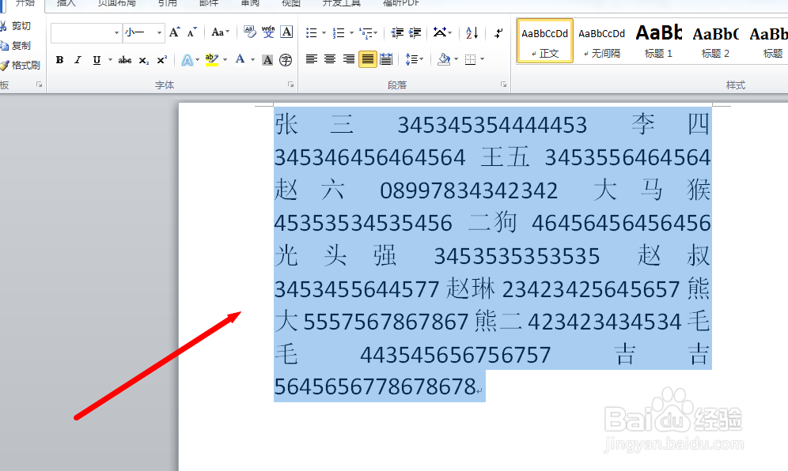The image size is (788, 471).
Task: Switch to the 福昕PDF ribbon tab
Action: 400,3
